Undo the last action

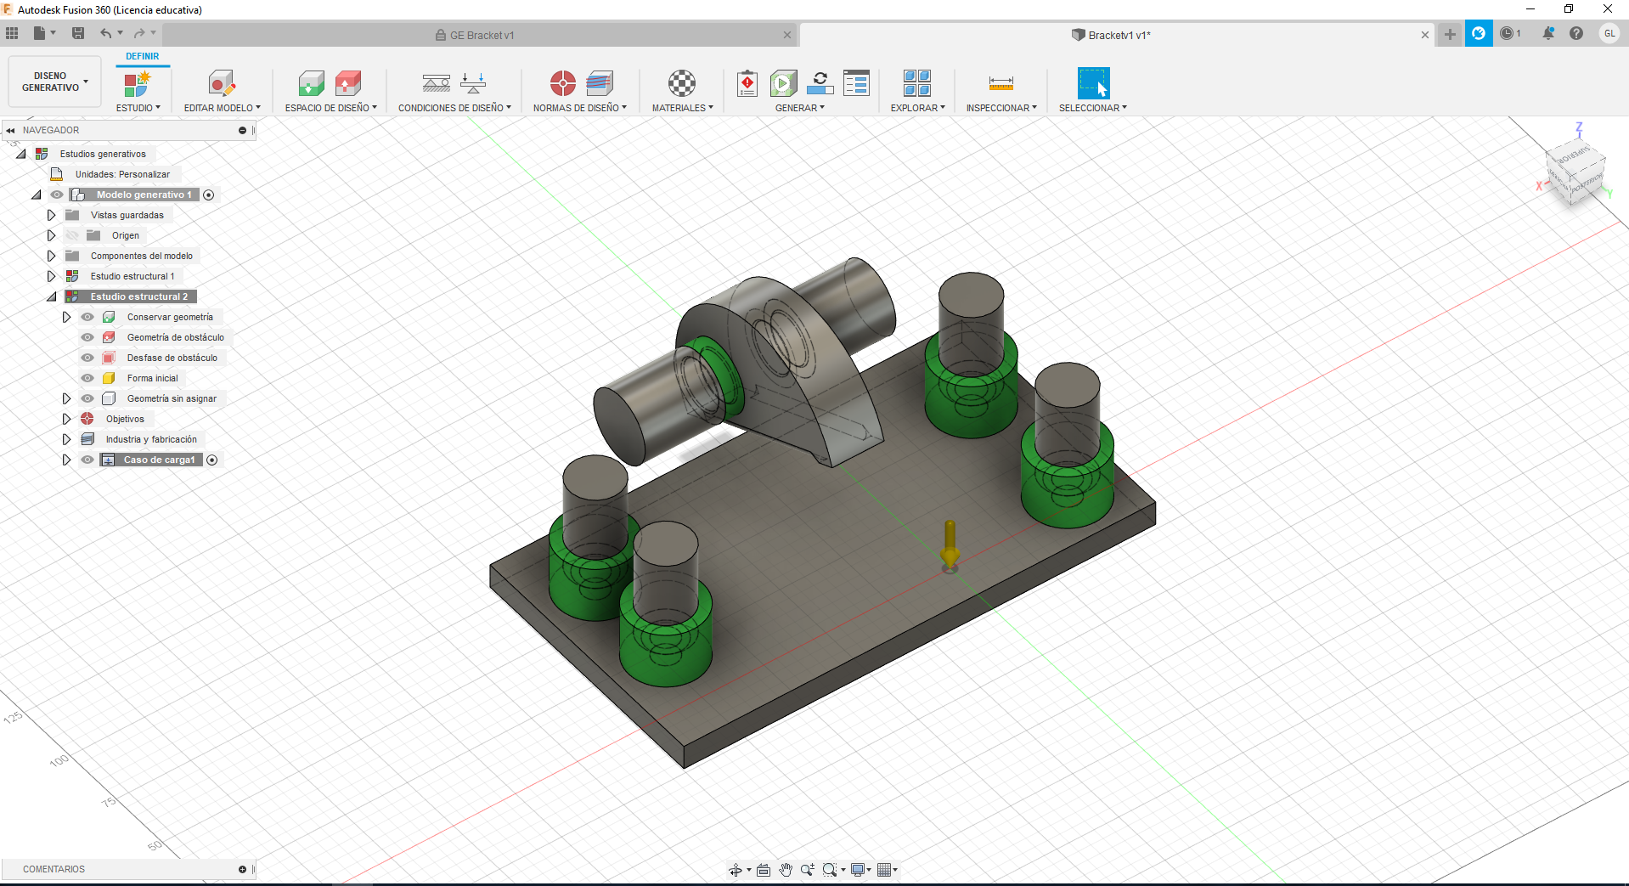[x=106, y=33]
